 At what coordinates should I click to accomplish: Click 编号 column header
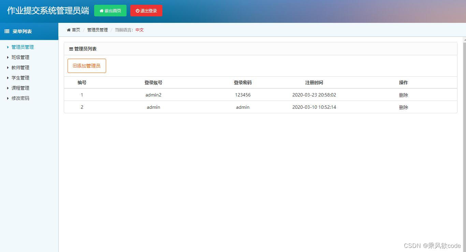click(x=82, y=83)
